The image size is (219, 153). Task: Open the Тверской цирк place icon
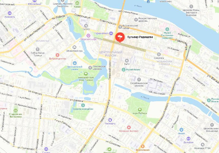coord(88,36)
